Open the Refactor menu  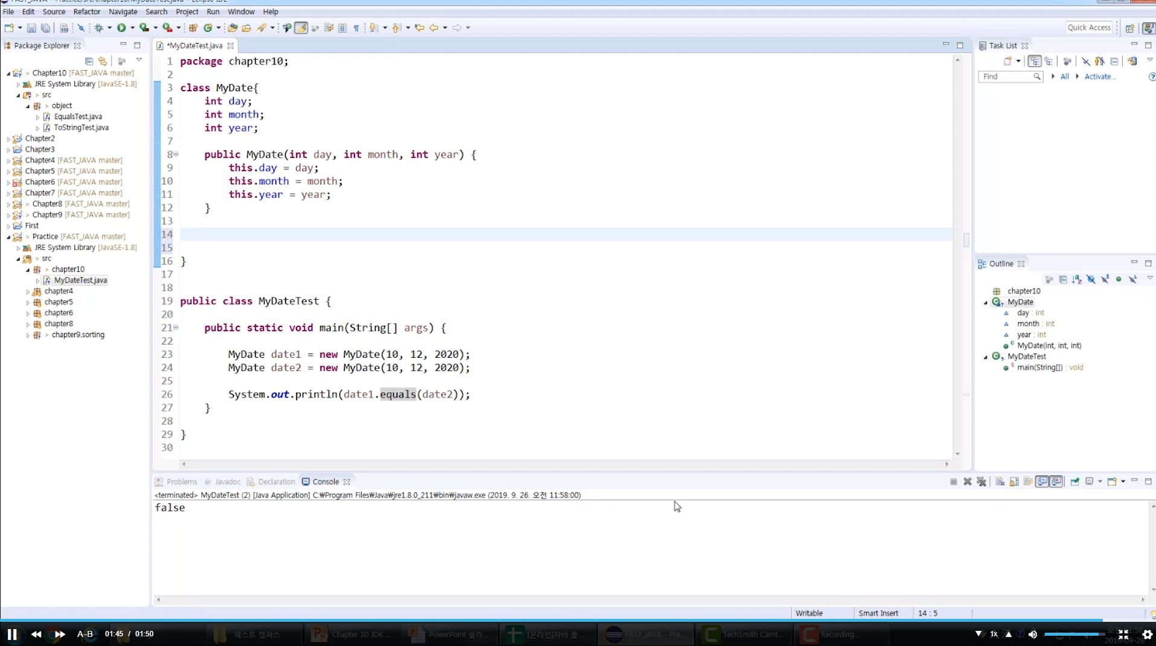coord(87,11)
